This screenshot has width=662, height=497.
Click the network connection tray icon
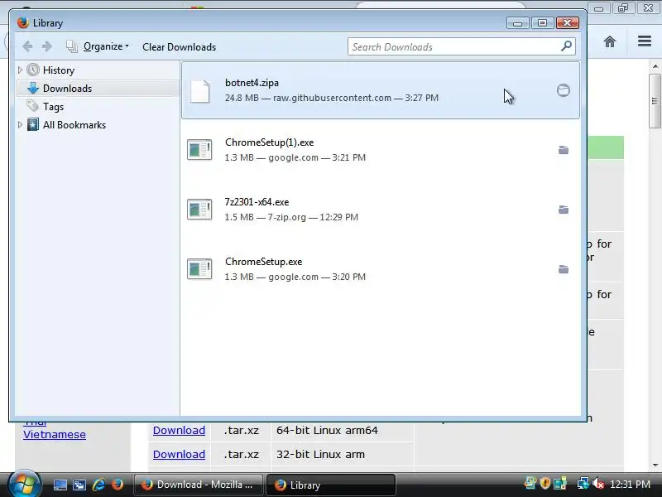(583, 484)
